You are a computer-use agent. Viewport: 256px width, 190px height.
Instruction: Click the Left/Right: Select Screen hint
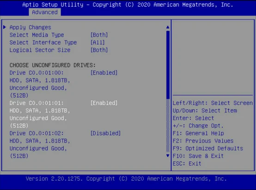(213, 103)
